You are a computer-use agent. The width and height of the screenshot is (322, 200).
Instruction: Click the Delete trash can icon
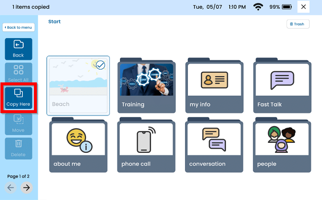(x=18, y=144)
